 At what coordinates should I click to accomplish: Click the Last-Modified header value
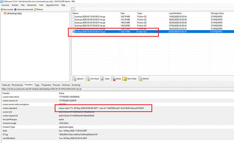click(x=73, y=138)
